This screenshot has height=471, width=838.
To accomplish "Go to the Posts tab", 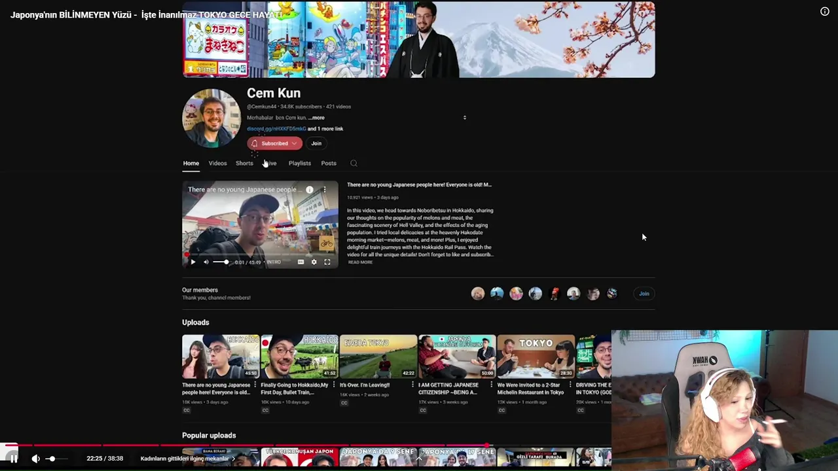I will [x=329, y=163].
